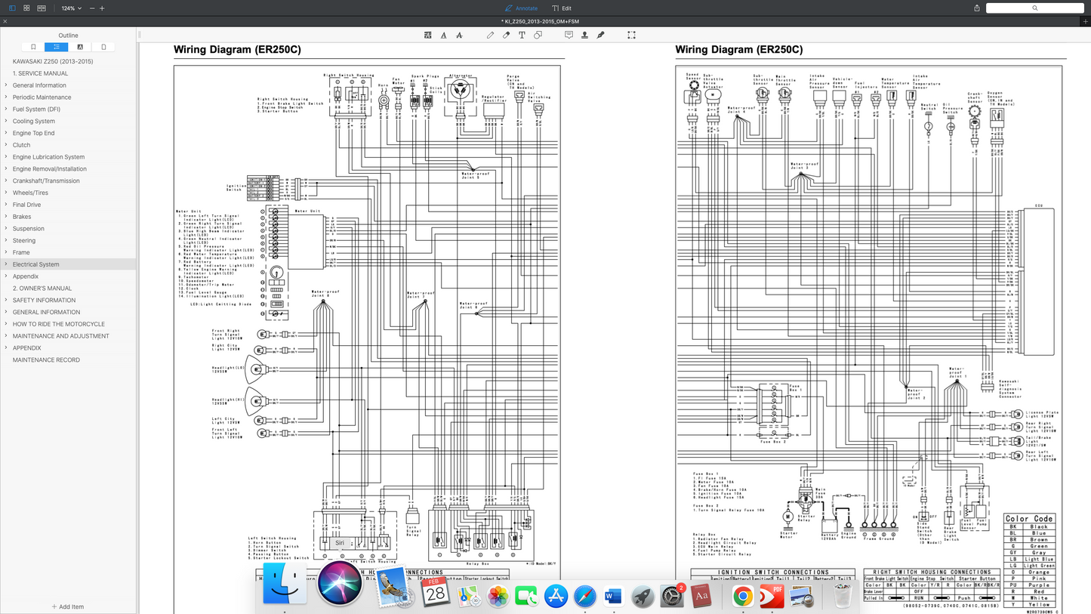Select the eraser tool
The height and width of the screenshot is (614, 1091).
click(506, 35)
